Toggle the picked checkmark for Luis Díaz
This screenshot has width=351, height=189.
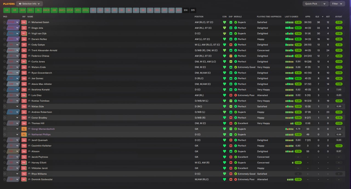click(5, 95)
